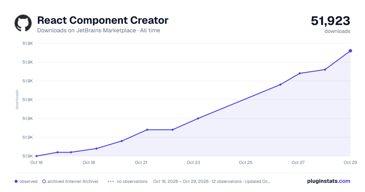Click the Oct 21 axis label
The height and width of the screenshot is (192, 365).
141,162
